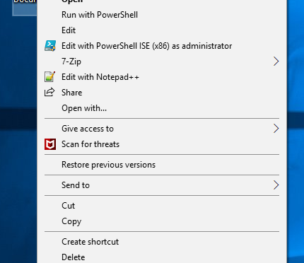Select Scan for threats
Viewport: 304px width, 263px height.
tap(162, 144)
